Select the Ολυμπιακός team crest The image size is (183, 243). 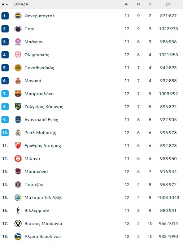tap(18, 55)
